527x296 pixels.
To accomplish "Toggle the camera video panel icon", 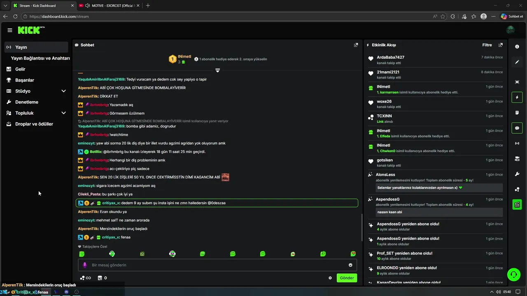I will pos(517,159).
